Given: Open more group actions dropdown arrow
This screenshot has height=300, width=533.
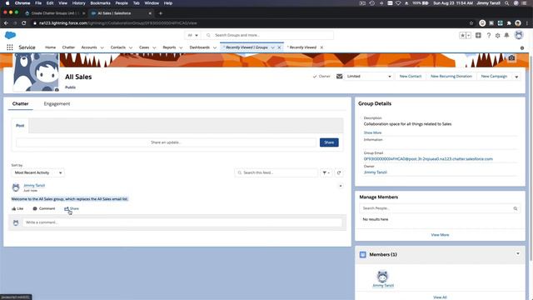Looking at the screenshot, I should click(516, 77).
